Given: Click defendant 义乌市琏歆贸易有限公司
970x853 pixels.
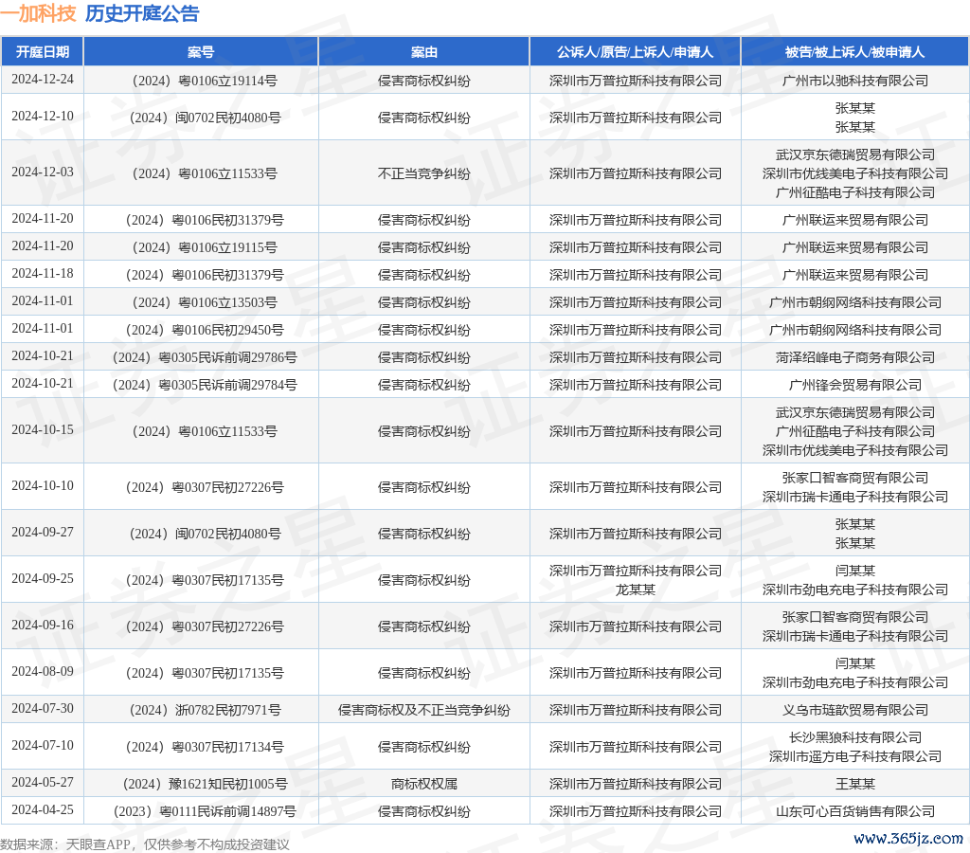Looking at the screenshot, I should 855,711.
